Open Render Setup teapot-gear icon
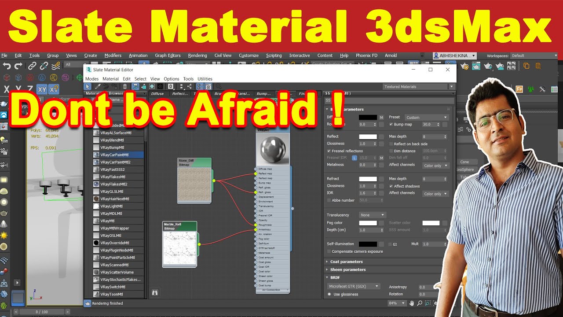 click(464, 66)
